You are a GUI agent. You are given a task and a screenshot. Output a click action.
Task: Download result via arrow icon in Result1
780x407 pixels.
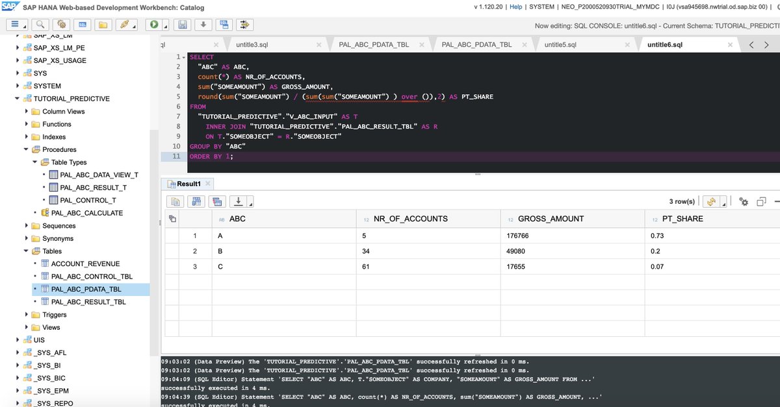click(239, 201)
